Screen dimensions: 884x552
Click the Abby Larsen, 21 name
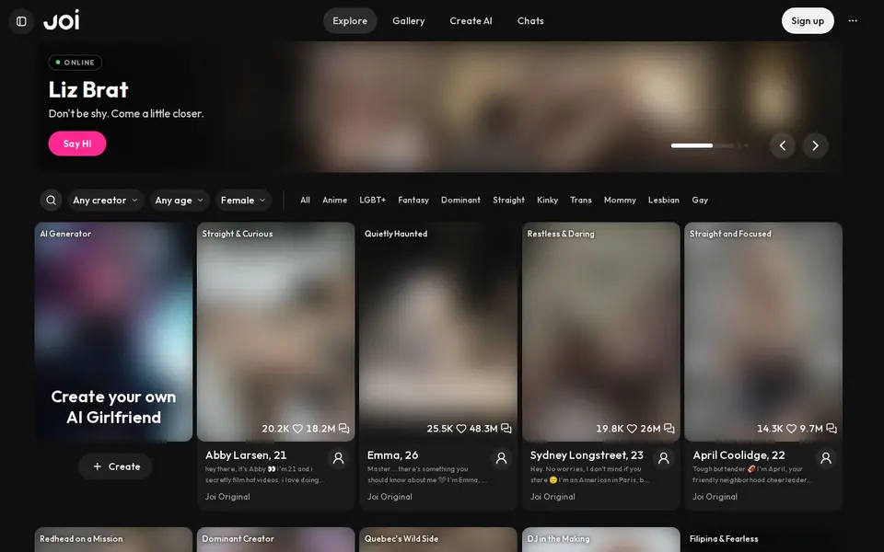[246, 455]
